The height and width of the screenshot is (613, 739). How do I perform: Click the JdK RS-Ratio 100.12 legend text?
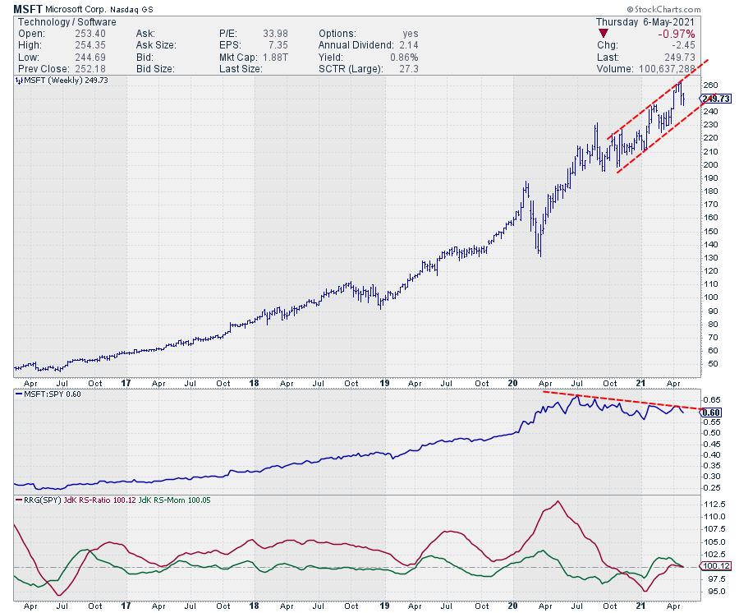pos(100,500)
